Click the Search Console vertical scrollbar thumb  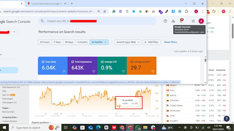coord(205,60)
